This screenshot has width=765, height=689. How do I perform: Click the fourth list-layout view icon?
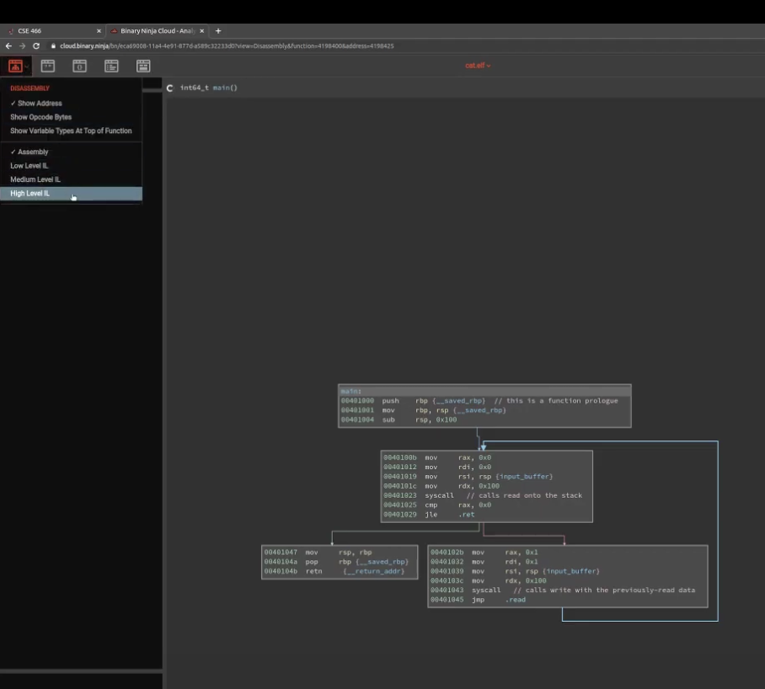click(x=111, y=66)
